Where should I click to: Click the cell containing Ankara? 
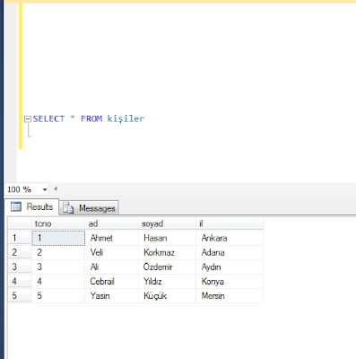coord(230,238)
